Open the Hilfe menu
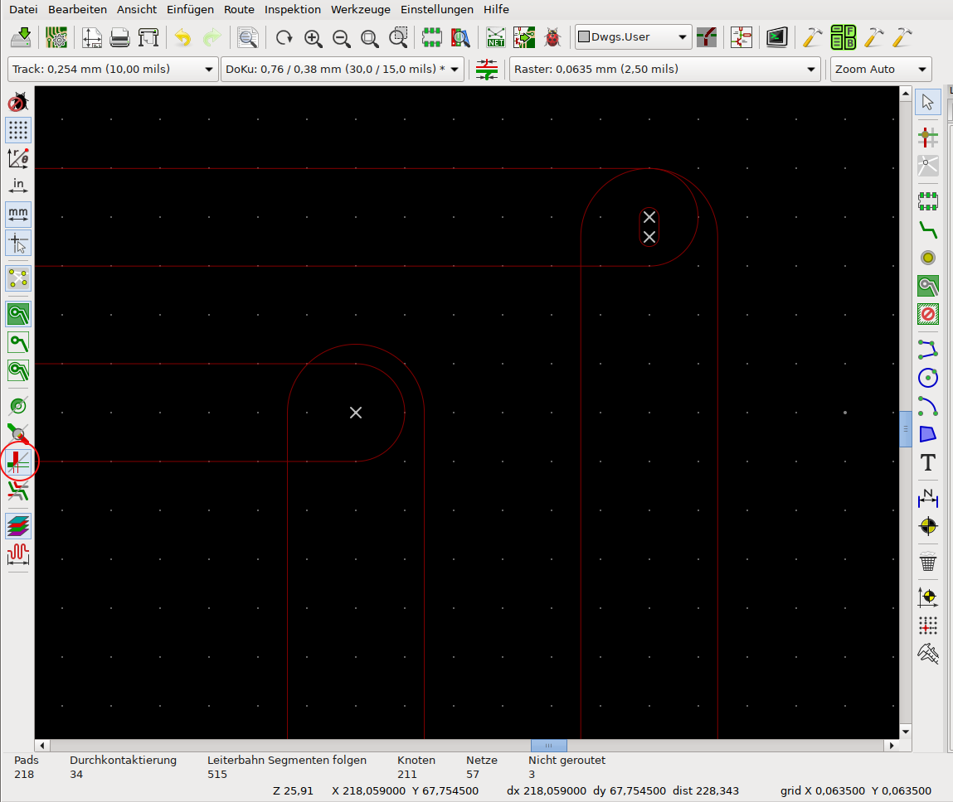Screen dimensions: 953x802 pyautogui.click(x=496, y=9)
